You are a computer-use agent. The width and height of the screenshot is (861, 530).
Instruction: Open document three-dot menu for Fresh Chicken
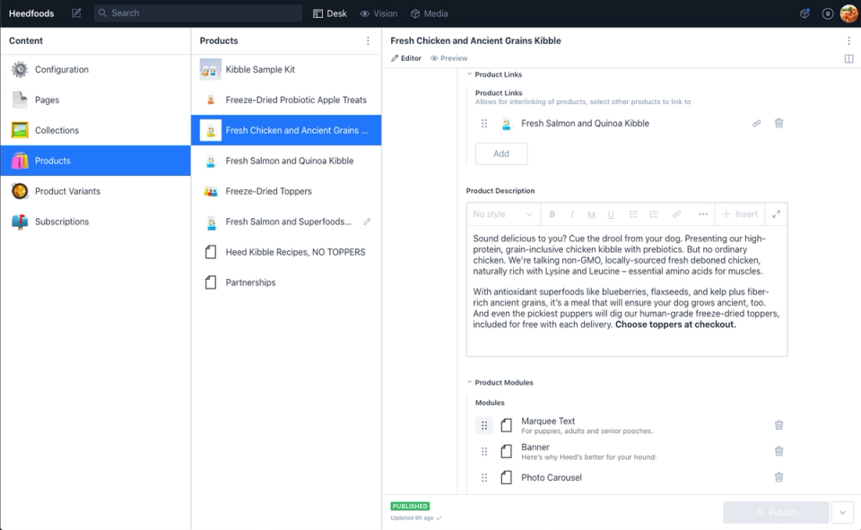(x=849, y=40)
